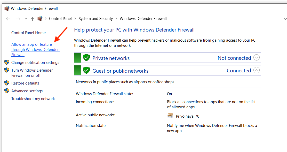The width and height of the screenshot is (287, 152).
Task: Open the recent locations chevron
Action: 26,19
